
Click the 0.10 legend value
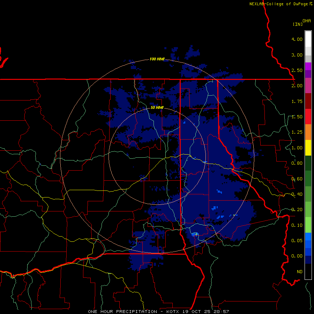297,225
